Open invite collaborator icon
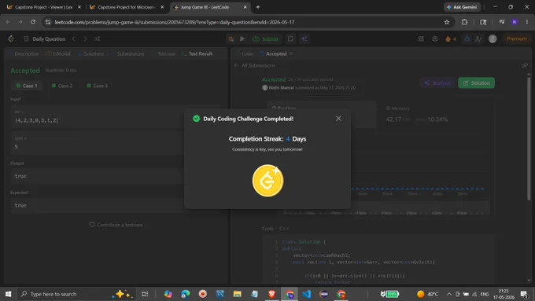This screenshot has width=535, height=301. coord(478,39)
